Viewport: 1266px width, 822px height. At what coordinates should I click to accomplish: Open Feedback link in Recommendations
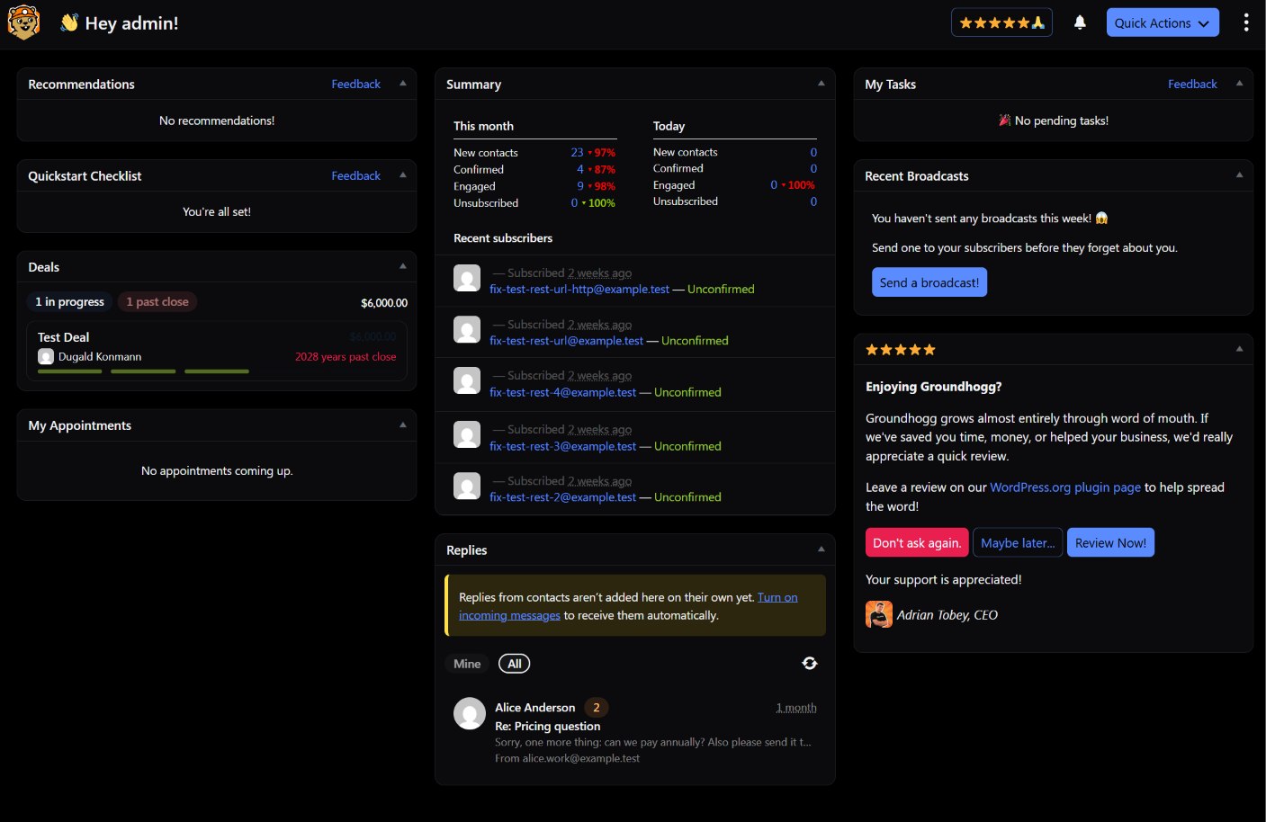click(x=356, y=84)
